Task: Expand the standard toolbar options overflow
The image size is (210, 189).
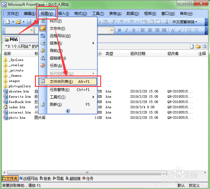Action: pyautogui.click(x=206, y=22)
